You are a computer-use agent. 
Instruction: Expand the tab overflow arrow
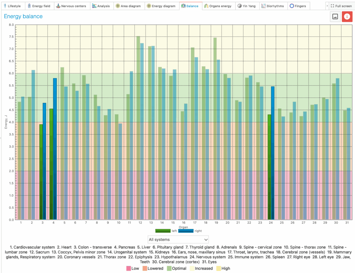point(328,6)
